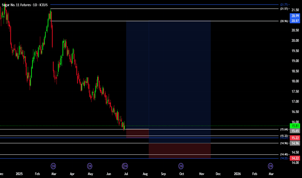Click the Sugar No. 11 Futures symbol title
Image resolution: width=302 pixels, height=178 pixels.
point(16,5)
